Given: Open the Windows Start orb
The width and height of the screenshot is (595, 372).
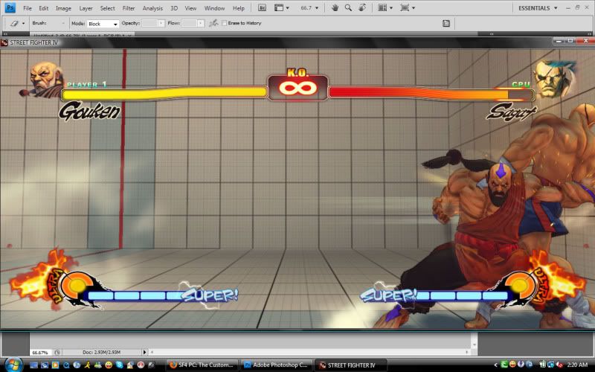Looking at the screenshot, I should click(x=13, y=365).
